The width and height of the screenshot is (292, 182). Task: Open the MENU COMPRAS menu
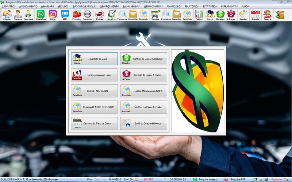[x=153, y=6]
